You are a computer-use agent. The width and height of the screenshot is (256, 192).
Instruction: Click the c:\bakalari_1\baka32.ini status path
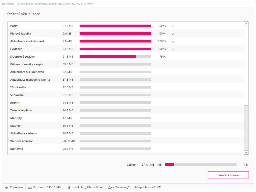pos(87,187)
